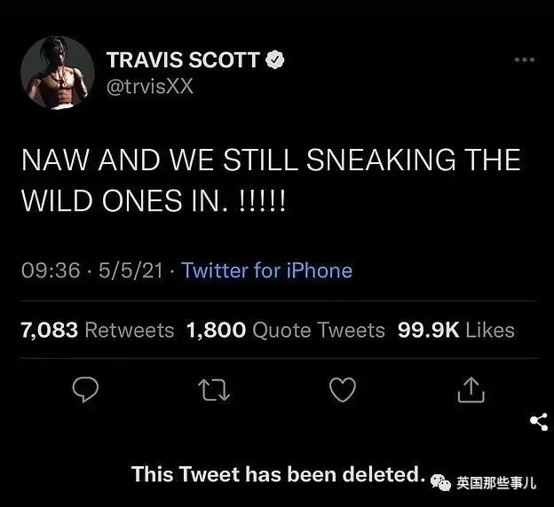The height and width of the screenshot is (507, 554).
Task: Click the 09:36 timestamp
Action: coord(51,270)
